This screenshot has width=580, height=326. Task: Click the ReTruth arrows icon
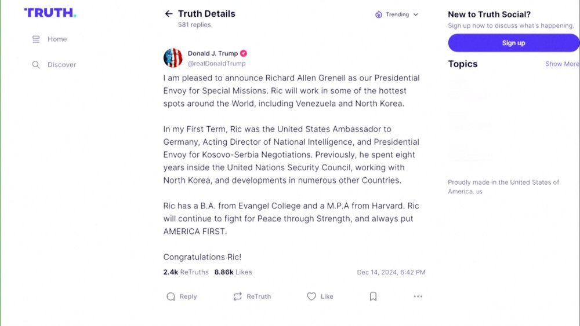pyautogui.click(x=237, y=296)
